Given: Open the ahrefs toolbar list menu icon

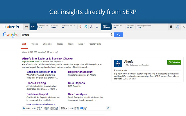Looking at the screenshot, I should 26,27.
